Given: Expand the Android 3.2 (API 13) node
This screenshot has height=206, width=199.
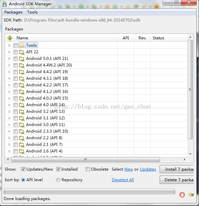Looking at the screenshot, I should [x=9, y=111].
